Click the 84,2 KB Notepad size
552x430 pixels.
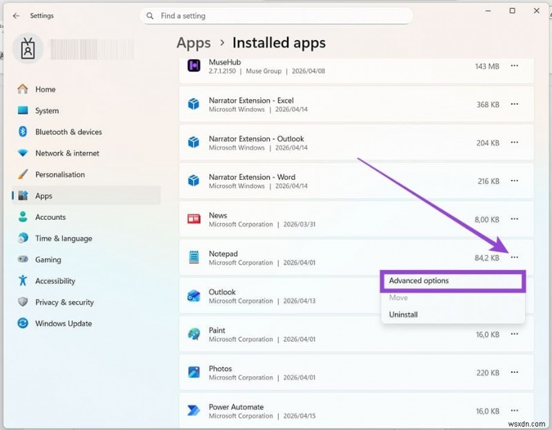coord(487,258)
